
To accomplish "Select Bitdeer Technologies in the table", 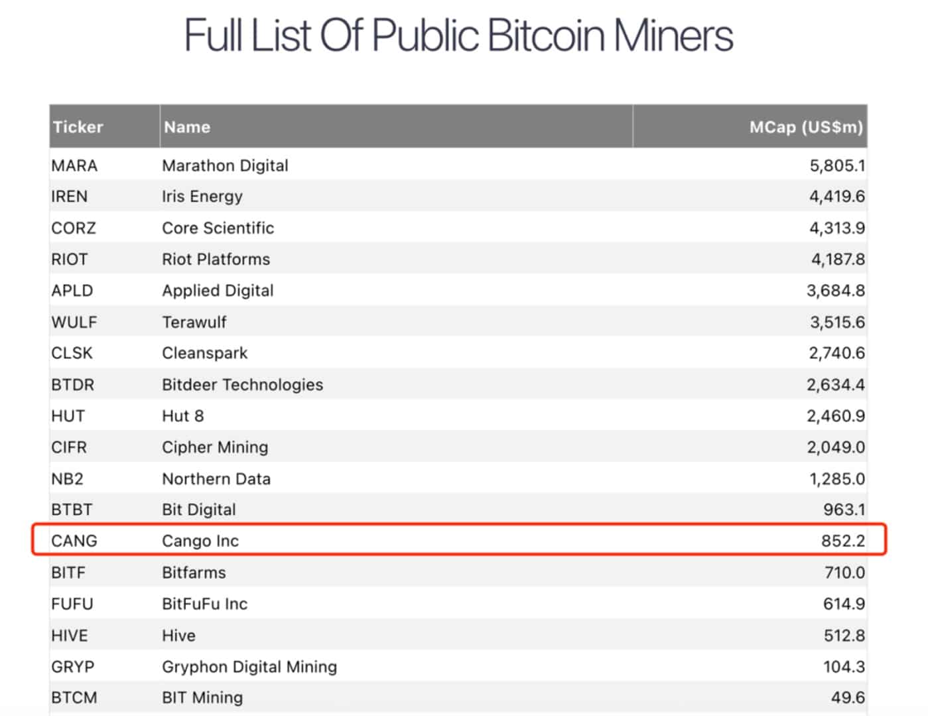I will point(242,384).
